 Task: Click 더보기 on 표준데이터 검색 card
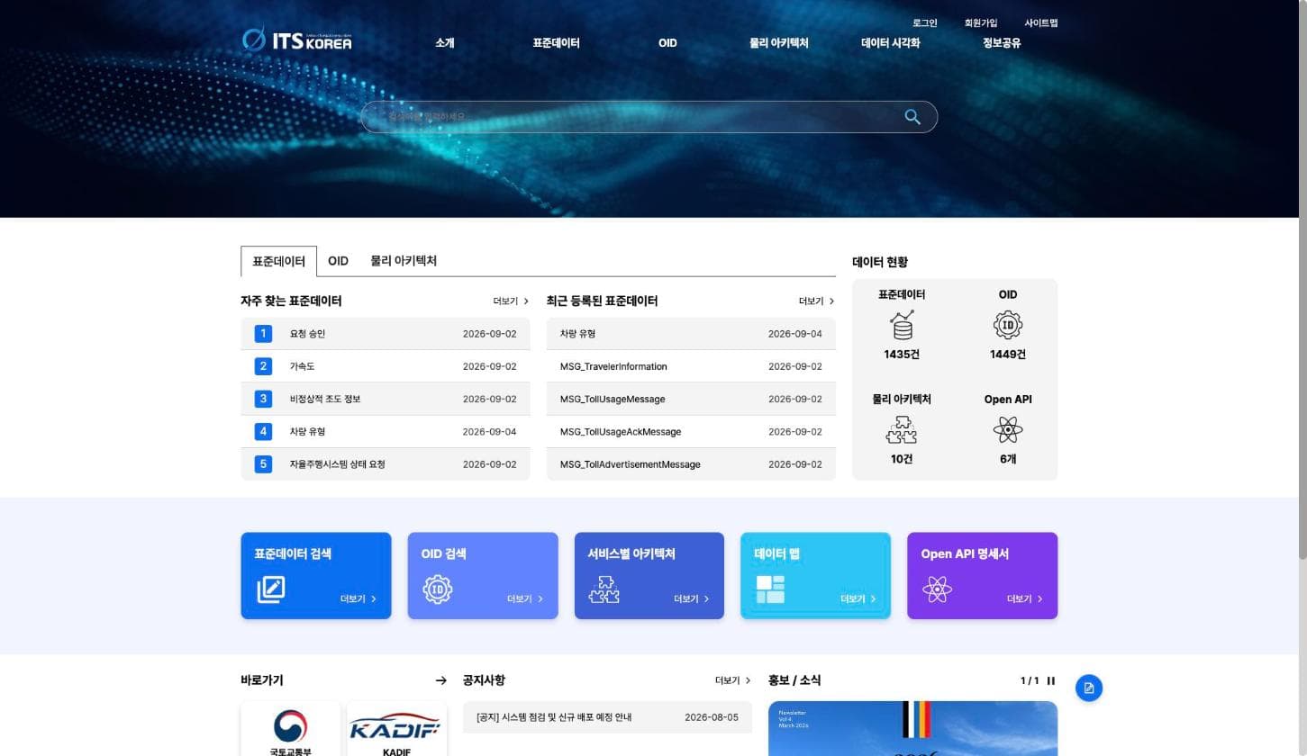point(359,598)
